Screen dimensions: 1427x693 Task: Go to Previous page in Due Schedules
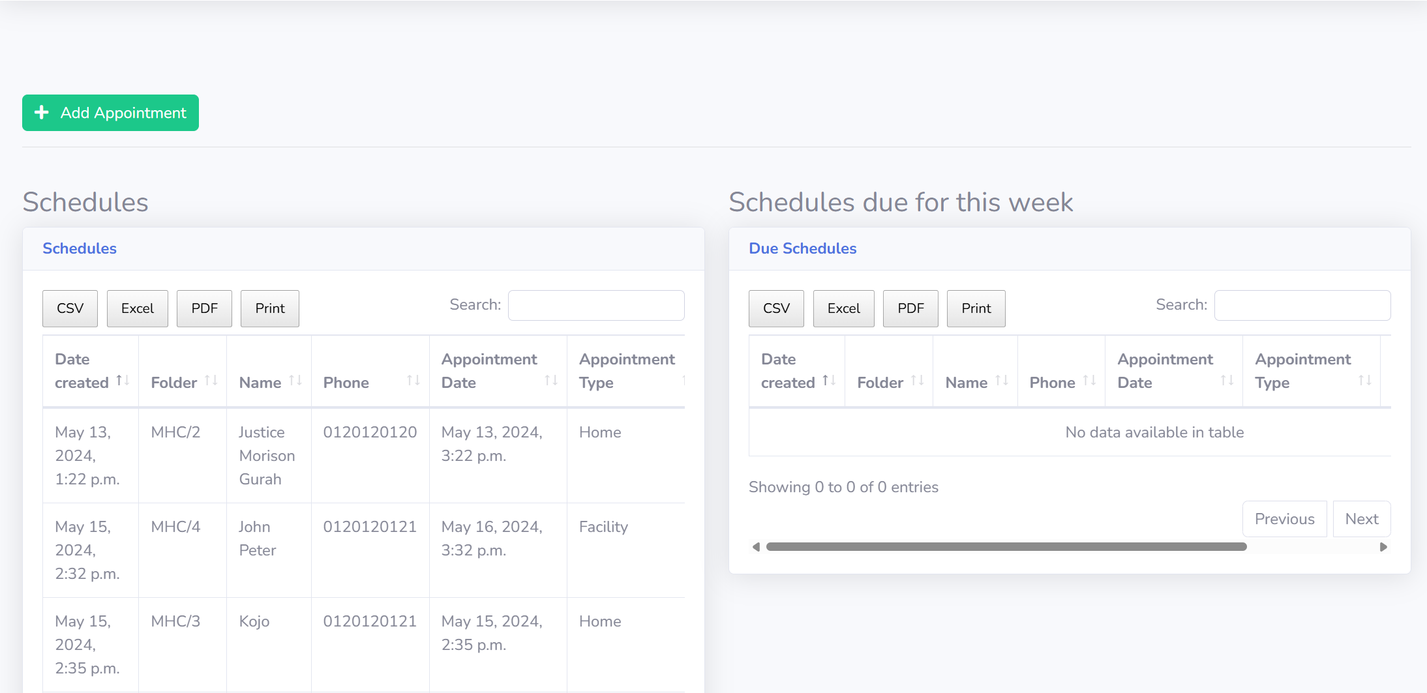click(1284, 519)
